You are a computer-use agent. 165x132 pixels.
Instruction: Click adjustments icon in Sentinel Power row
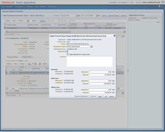click(x=118, y=88)
